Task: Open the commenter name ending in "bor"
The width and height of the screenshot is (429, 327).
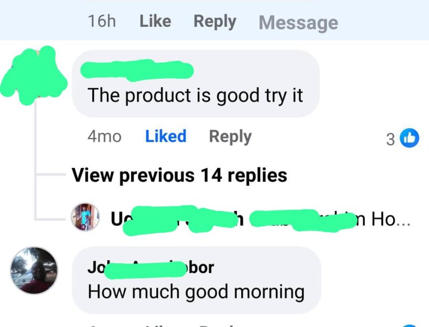Action: point(151,268)
